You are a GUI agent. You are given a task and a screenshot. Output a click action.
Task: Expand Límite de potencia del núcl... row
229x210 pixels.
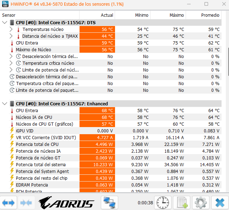click(x=11, y=70)
